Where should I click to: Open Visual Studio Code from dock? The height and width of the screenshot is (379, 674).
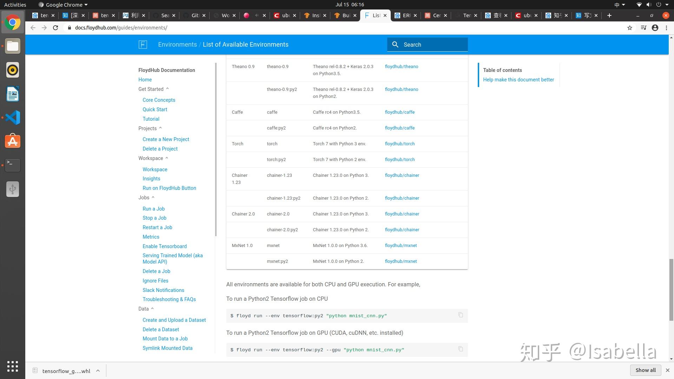click(13, 118)
